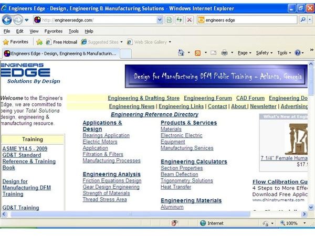Click the Add to Favorites Bar icon
Viewport: 315px width, 236px height.
pyautogui.click(x=39, y=42)
